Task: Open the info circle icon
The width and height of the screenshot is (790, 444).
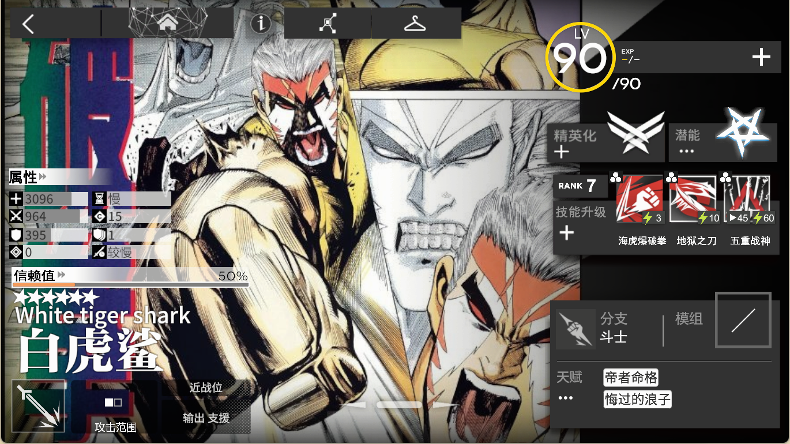Action: (261, 24)
